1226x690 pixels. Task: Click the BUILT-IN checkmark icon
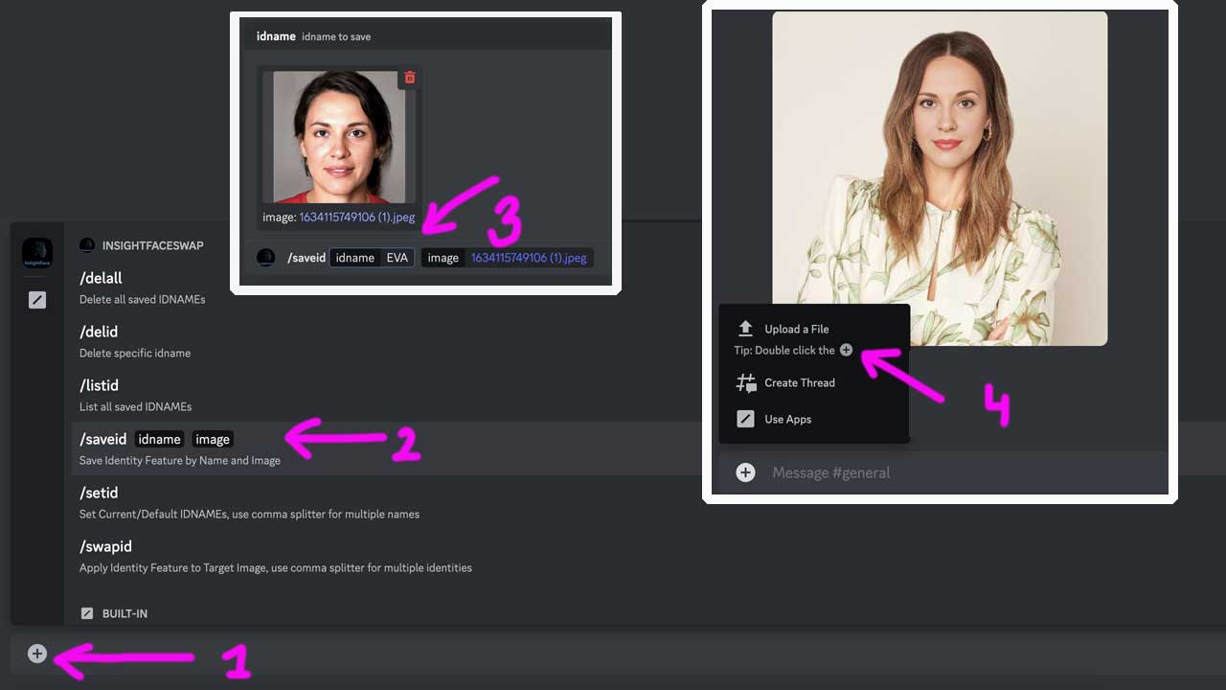coord(87,612)
